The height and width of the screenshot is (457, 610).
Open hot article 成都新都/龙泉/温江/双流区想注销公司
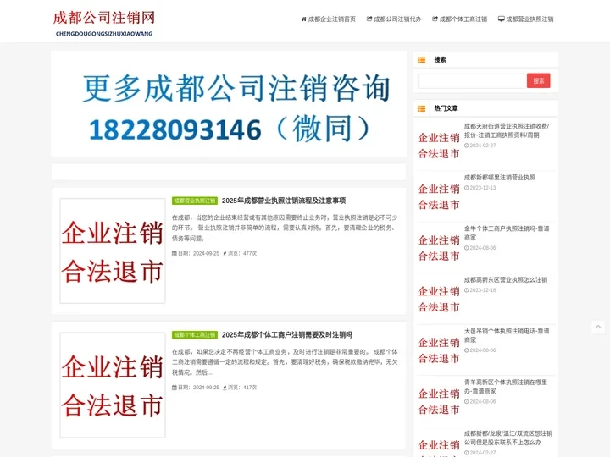coord(507,438)
